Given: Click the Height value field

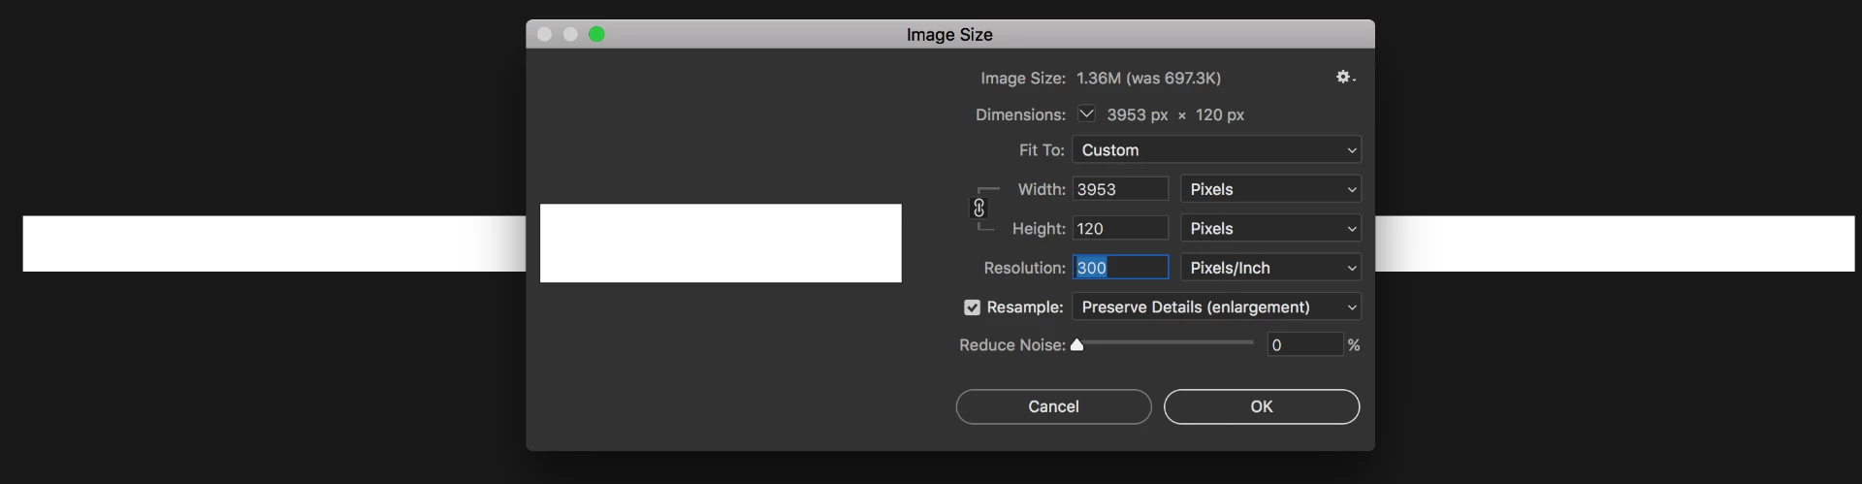Looking at the screenshot, I should click(x=1120, y=229).
